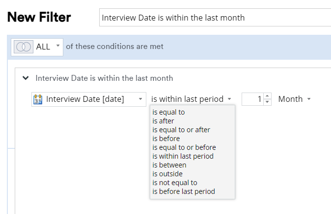
Task: Pick 'is not equal to' option
Action: (x=174, y=183)
